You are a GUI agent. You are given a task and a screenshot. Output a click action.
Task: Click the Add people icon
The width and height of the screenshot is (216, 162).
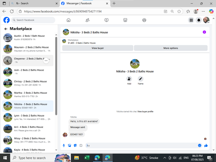pos(129,79)
